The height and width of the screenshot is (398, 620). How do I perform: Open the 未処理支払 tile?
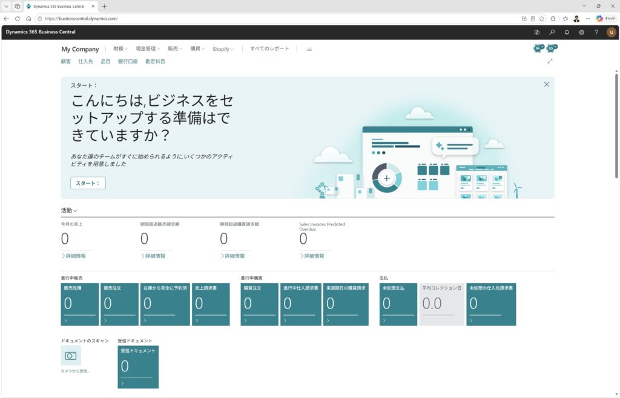pyautogui.click(x=398, y=304)
